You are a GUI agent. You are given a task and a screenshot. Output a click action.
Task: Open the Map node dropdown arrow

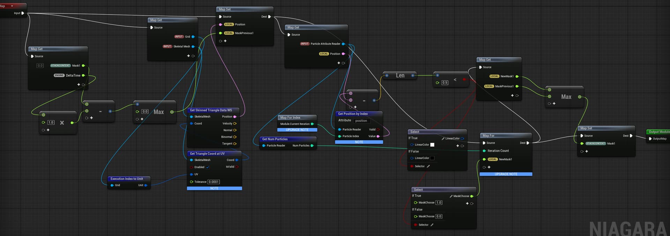tap(12, 6)
